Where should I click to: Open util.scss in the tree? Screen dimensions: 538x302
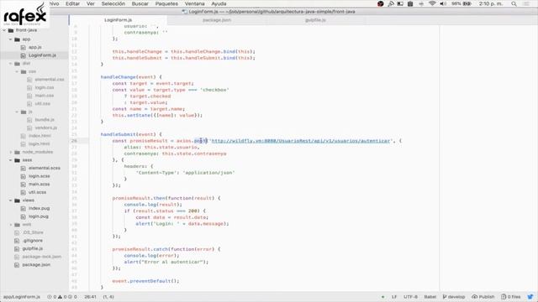point(37,192)
